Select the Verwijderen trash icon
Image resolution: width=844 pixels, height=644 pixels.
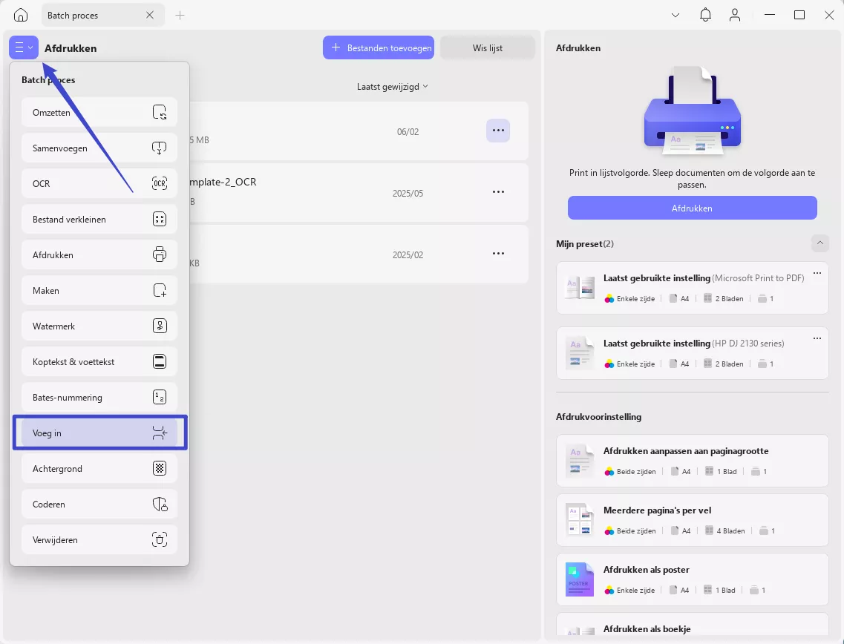click(x=160, y=539)
